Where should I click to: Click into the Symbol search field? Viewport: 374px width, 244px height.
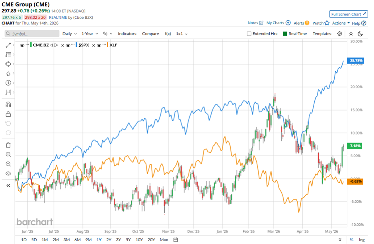pyautogui.click(x=32, y=34)
